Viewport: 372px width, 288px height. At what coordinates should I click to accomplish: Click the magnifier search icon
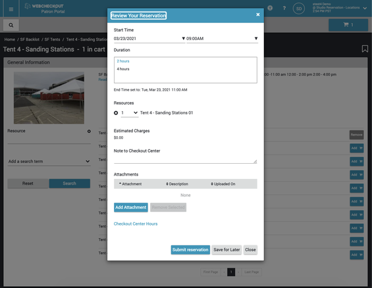tap(11, 25)
